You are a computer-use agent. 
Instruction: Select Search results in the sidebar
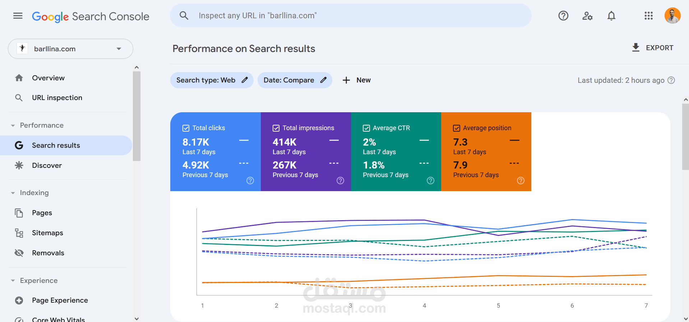[66, 145]
